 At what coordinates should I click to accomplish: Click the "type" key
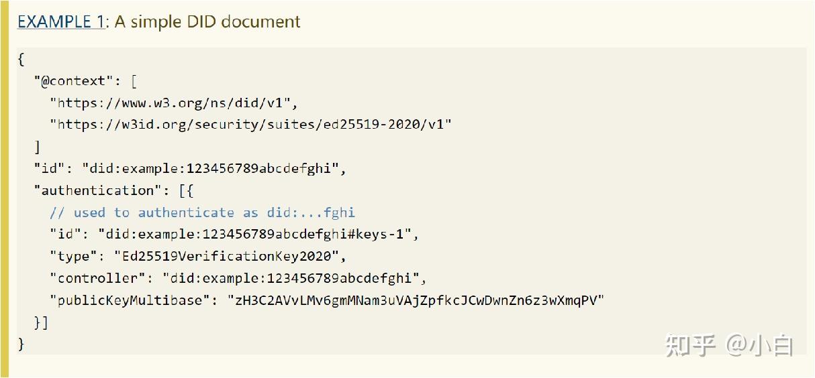[x=73, y=256]
